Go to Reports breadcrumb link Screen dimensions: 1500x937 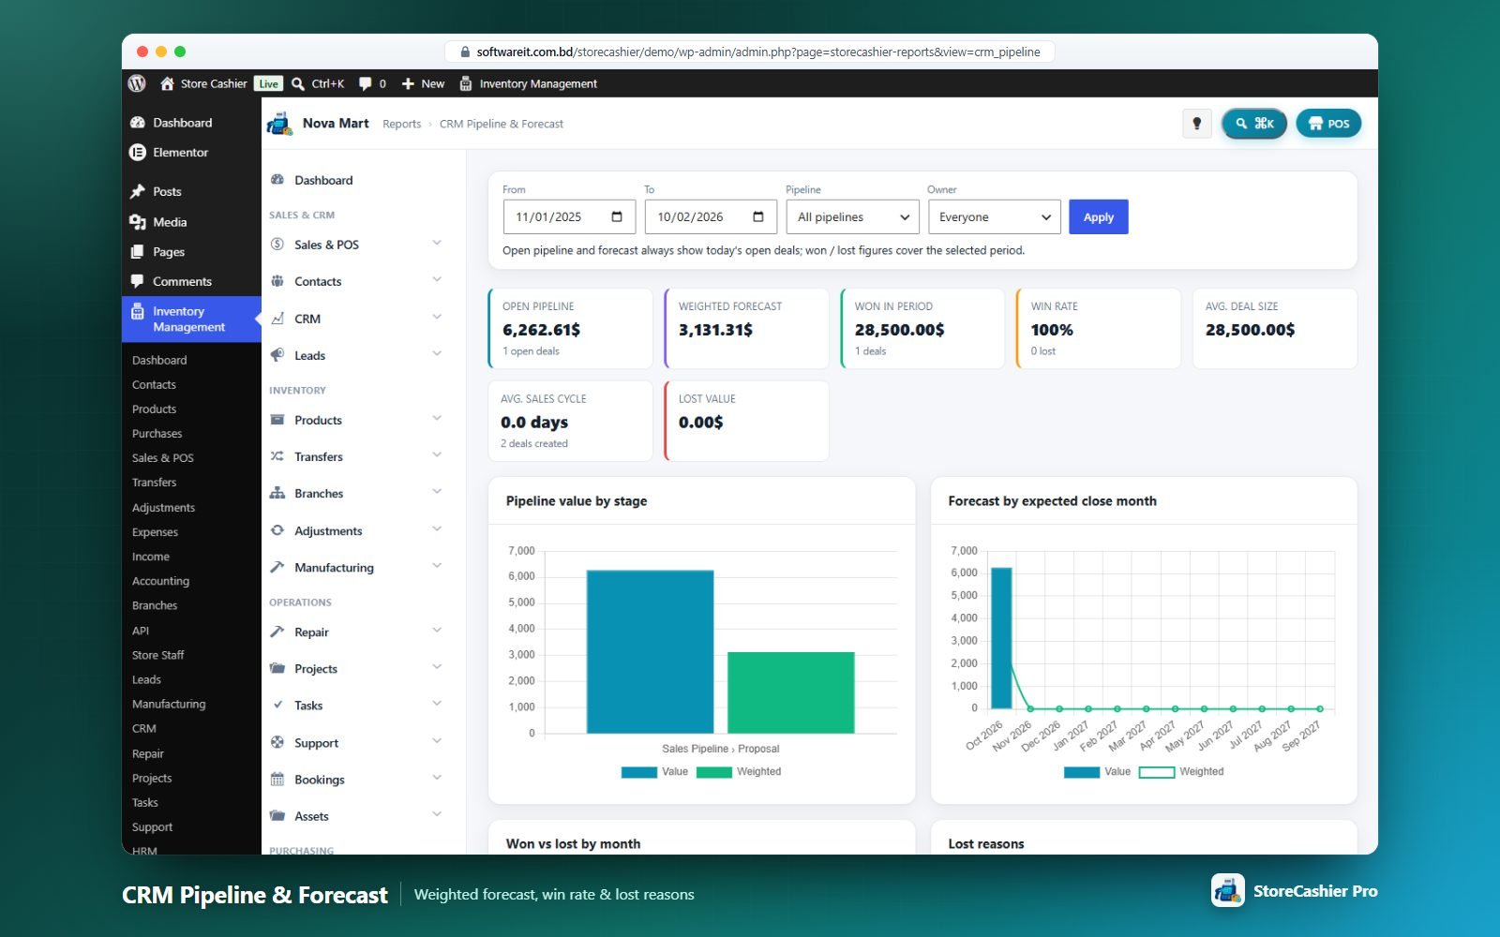pyautogui.click(x=401, y=124)
